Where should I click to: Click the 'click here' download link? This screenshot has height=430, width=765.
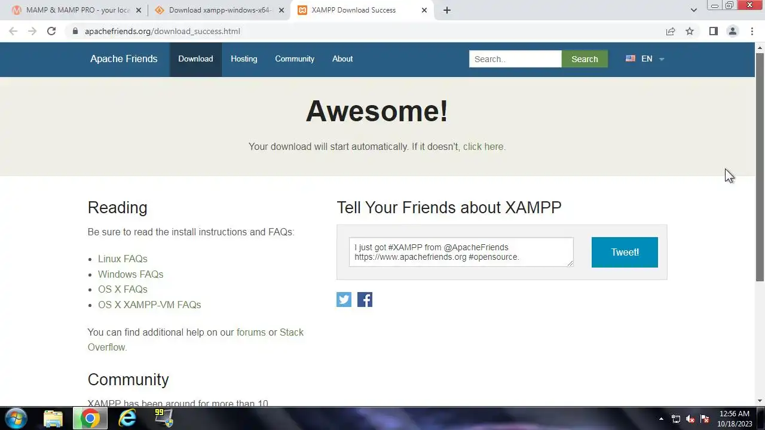(483, 147)
